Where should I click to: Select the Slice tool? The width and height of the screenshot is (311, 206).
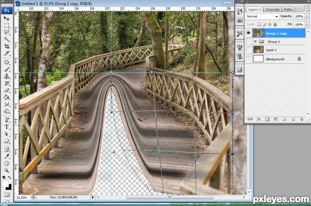[x=7, y=53]
